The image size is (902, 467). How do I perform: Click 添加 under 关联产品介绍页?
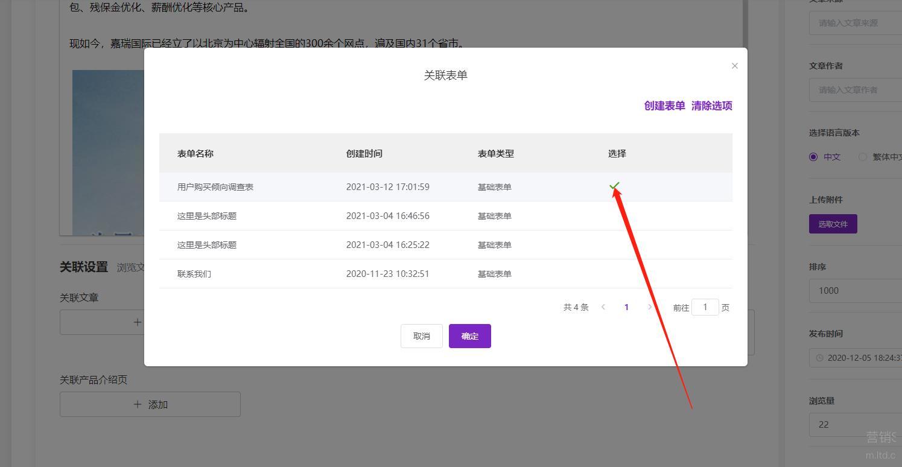[150, 404]
